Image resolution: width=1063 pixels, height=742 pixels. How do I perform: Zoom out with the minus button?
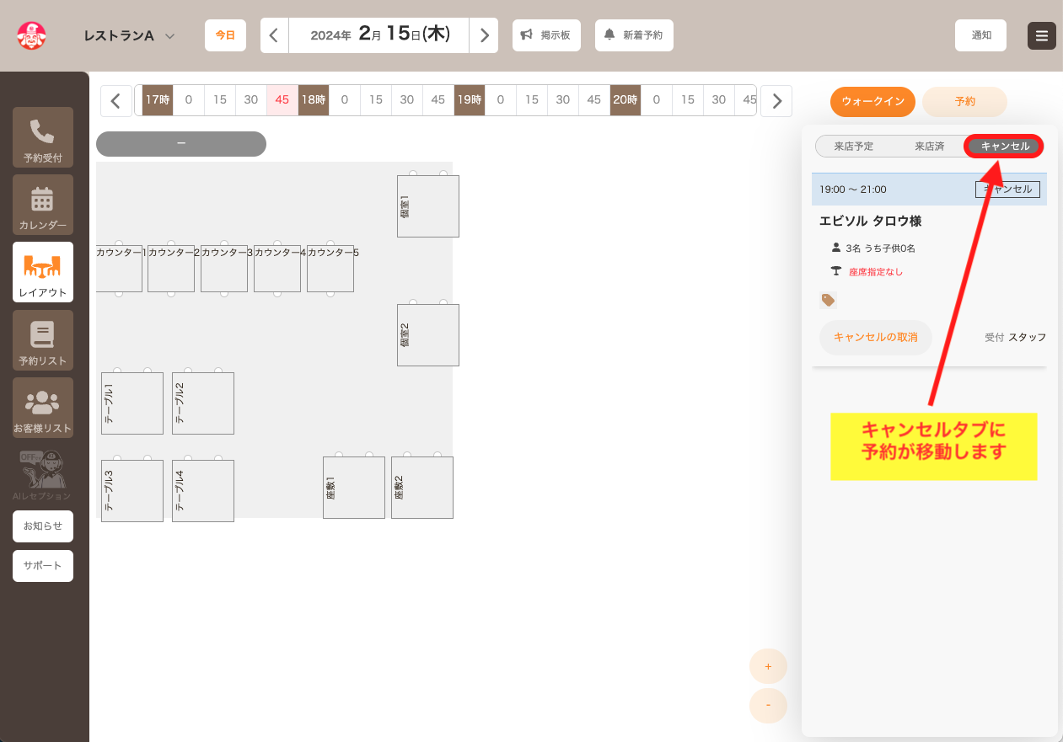tap(768, 704)
